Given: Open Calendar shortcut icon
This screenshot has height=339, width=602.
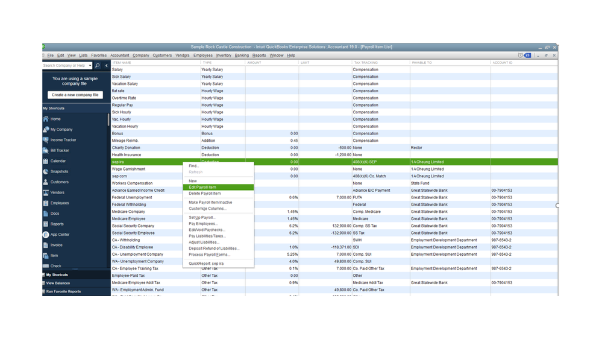Looking at the screenshot, I should 46,161.
